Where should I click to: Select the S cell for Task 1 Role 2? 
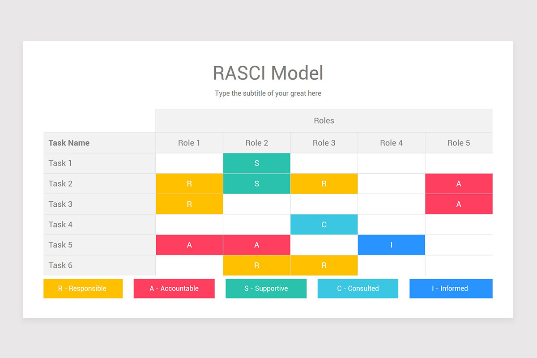click(256, 163)
